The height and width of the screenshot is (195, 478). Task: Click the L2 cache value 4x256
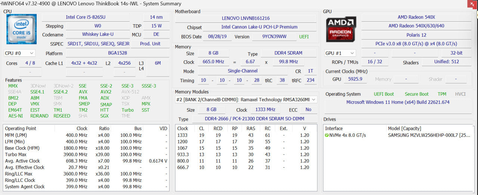[x=124, y=63]
